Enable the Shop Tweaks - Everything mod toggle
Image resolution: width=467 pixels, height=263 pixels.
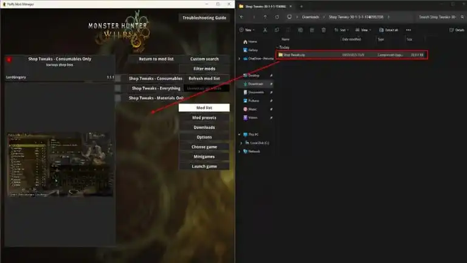tap(118, 88)
